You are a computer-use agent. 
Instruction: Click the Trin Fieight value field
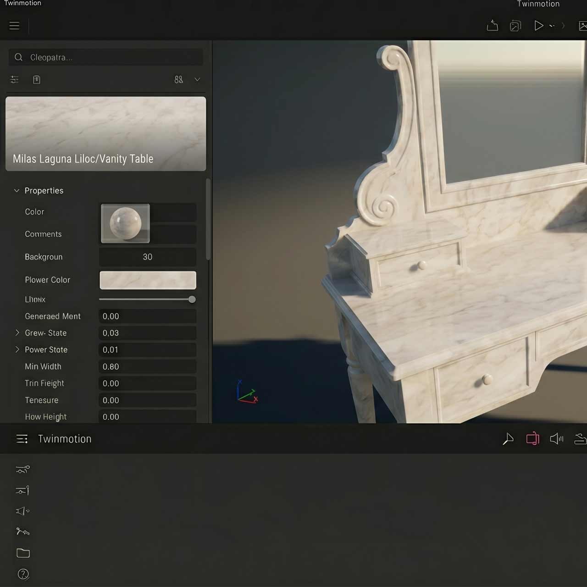(148, 383)
